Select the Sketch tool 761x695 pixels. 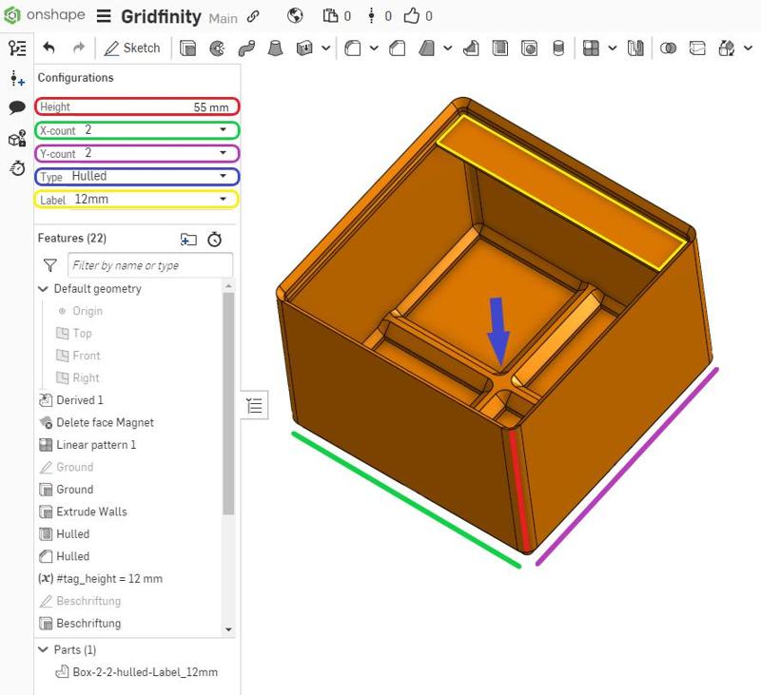(133, 48)
